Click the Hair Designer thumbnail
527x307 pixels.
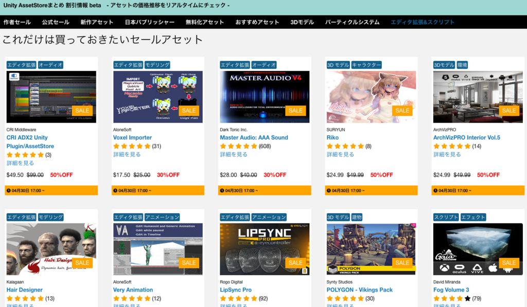(51, 249)
